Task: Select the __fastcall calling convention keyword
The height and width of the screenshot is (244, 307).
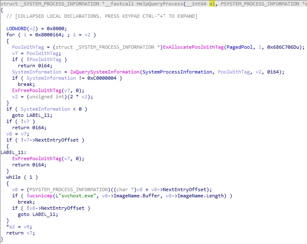Action: click(x=119, y=4)
